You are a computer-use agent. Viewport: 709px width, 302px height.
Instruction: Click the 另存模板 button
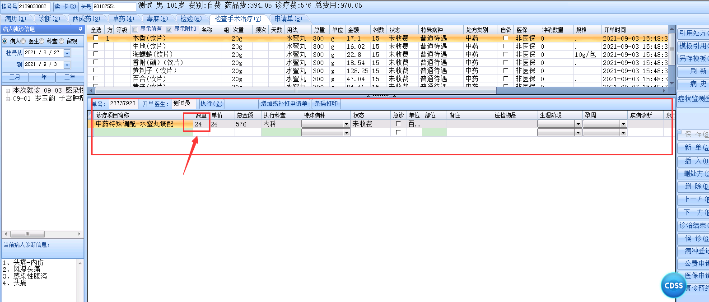coord(693,58)
